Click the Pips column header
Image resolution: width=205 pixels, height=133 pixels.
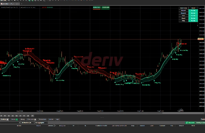pos(172,125)
